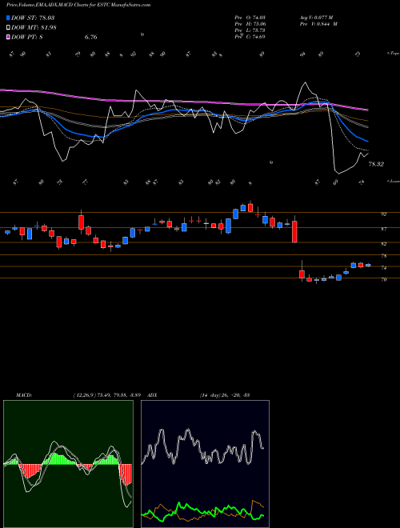Click the 92 price axis label
Viewport: 400px width, 528px height.
(x=383, y=214)
